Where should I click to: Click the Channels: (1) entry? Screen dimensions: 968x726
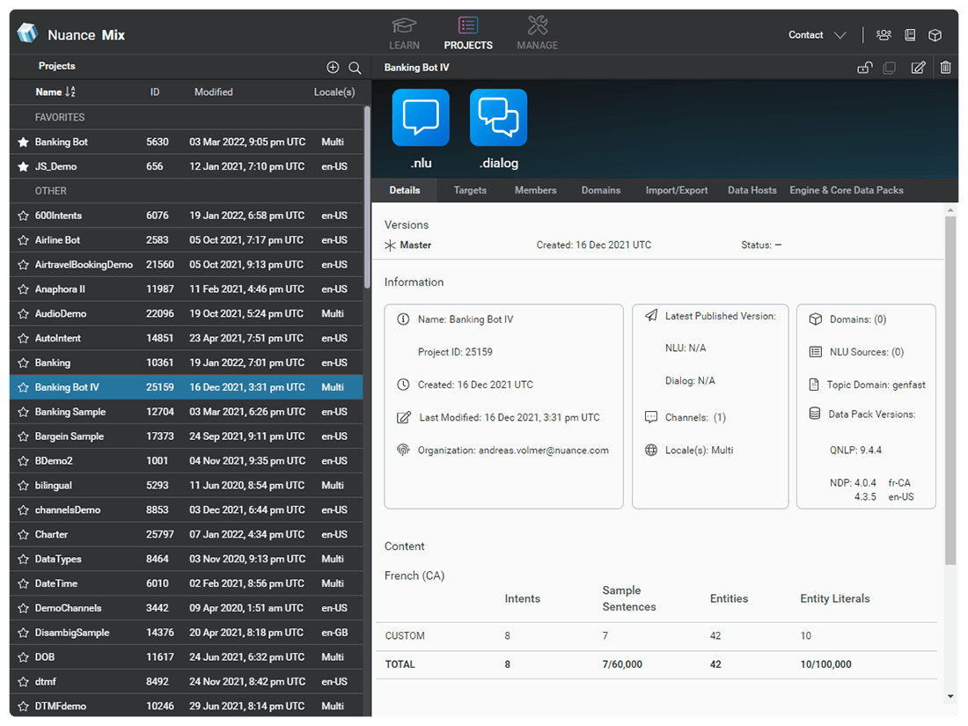(686, 417)
